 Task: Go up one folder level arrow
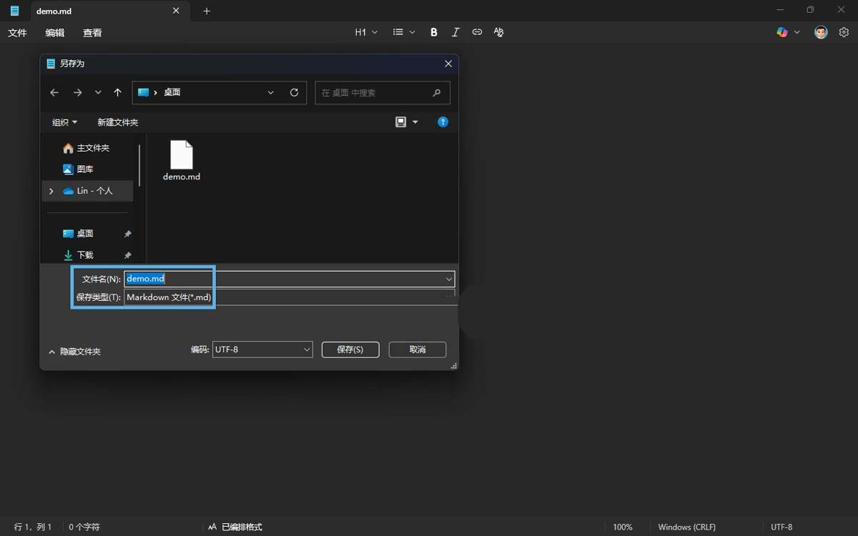118,92
